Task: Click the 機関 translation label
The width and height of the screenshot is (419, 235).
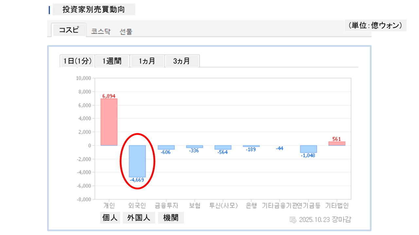Action: [171, 218]
